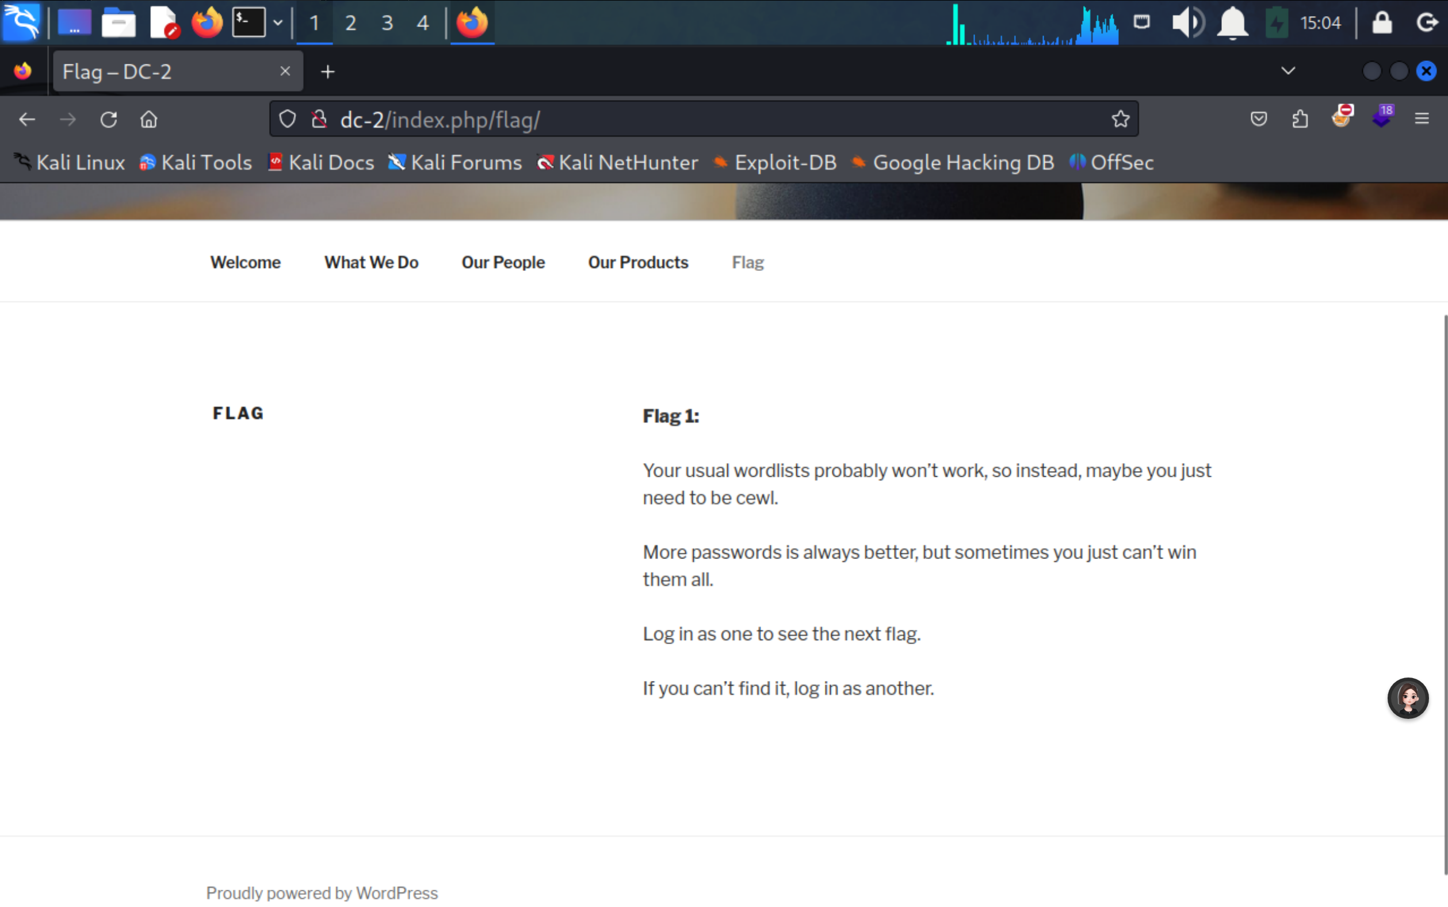
Task: Go back with the back arrow
Action: 27,120
